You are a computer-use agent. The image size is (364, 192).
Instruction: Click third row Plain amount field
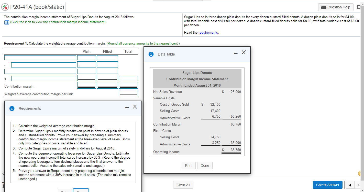click(x=87, y=71)
